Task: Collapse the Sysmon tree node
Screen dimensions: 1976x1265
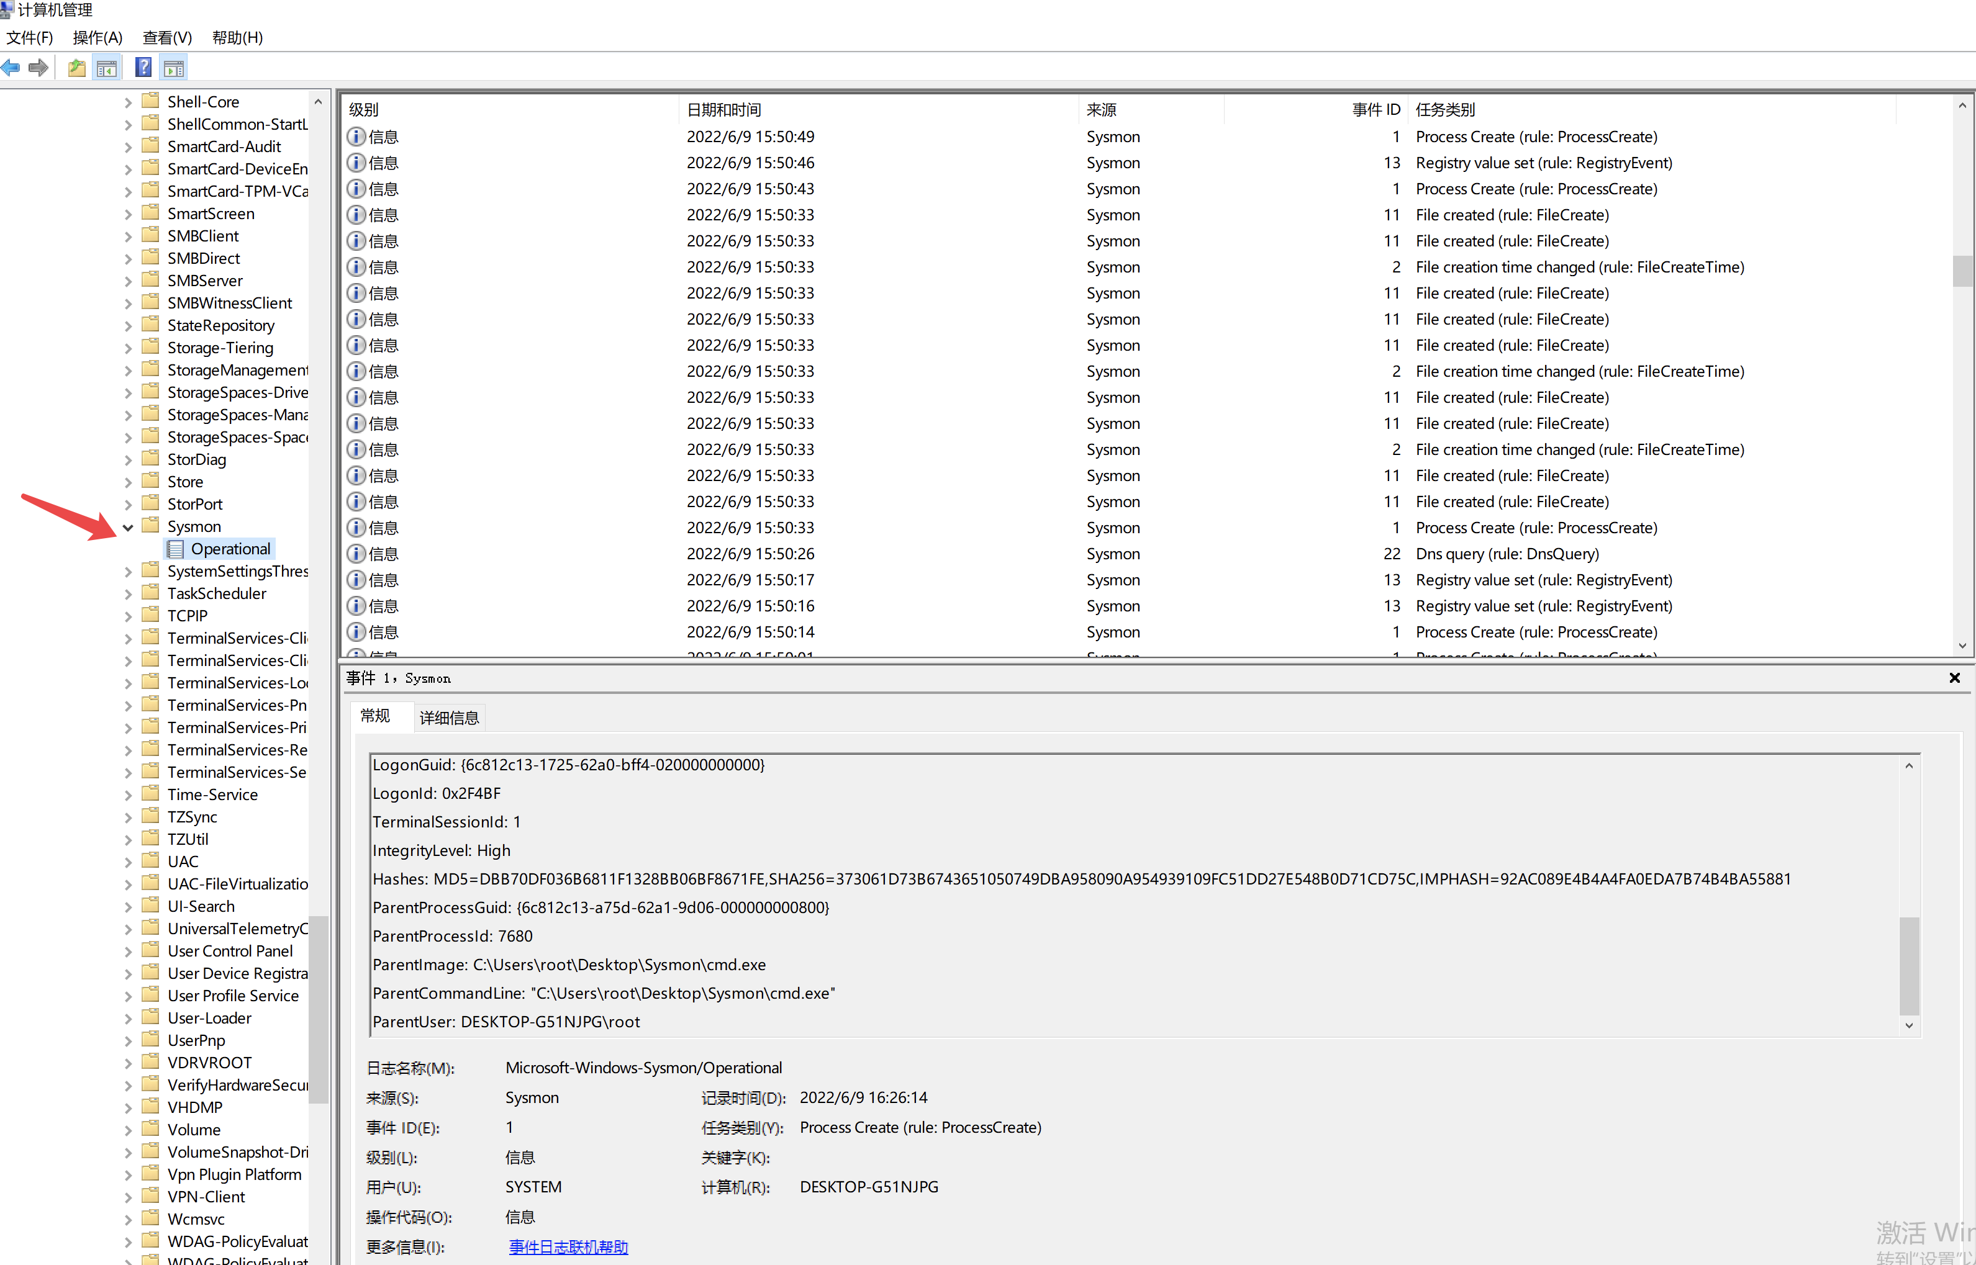Action: (x=128, y=528)
